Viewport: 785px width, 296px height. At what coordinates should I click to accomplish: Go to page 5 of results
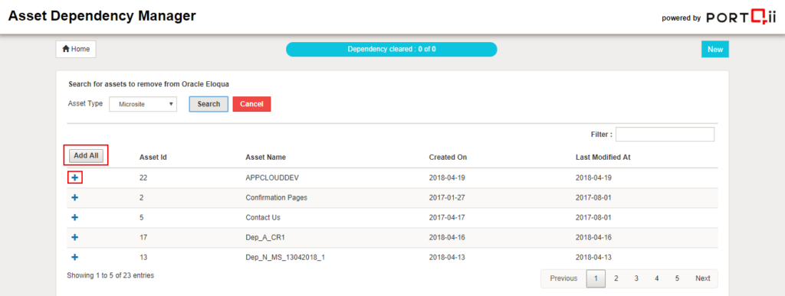[677, 278]
